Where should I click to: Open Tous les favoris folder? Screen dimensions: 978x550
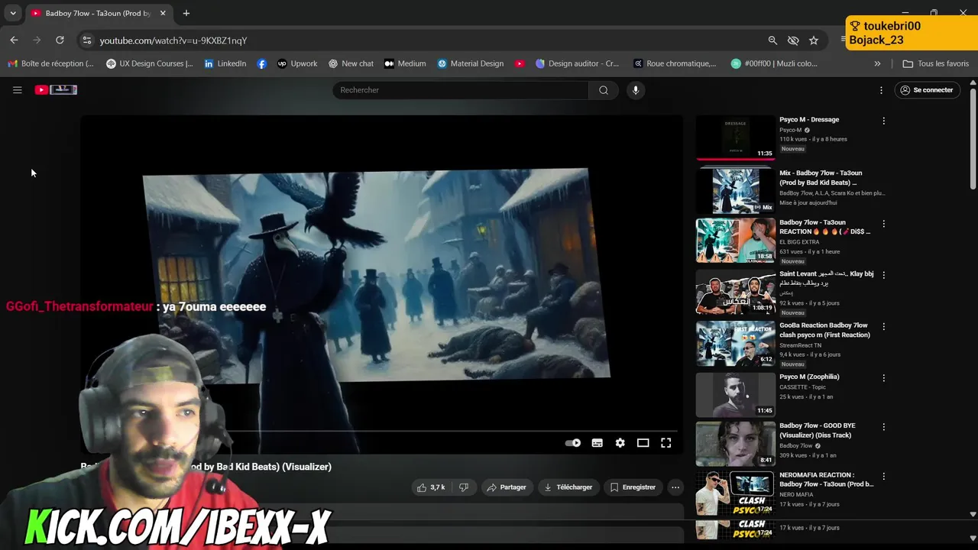(936, 63)
